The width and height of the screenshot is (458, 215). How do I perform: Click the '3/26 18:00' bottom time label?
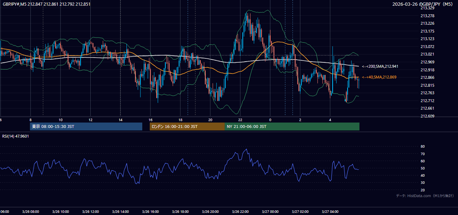tap(180, 212)
